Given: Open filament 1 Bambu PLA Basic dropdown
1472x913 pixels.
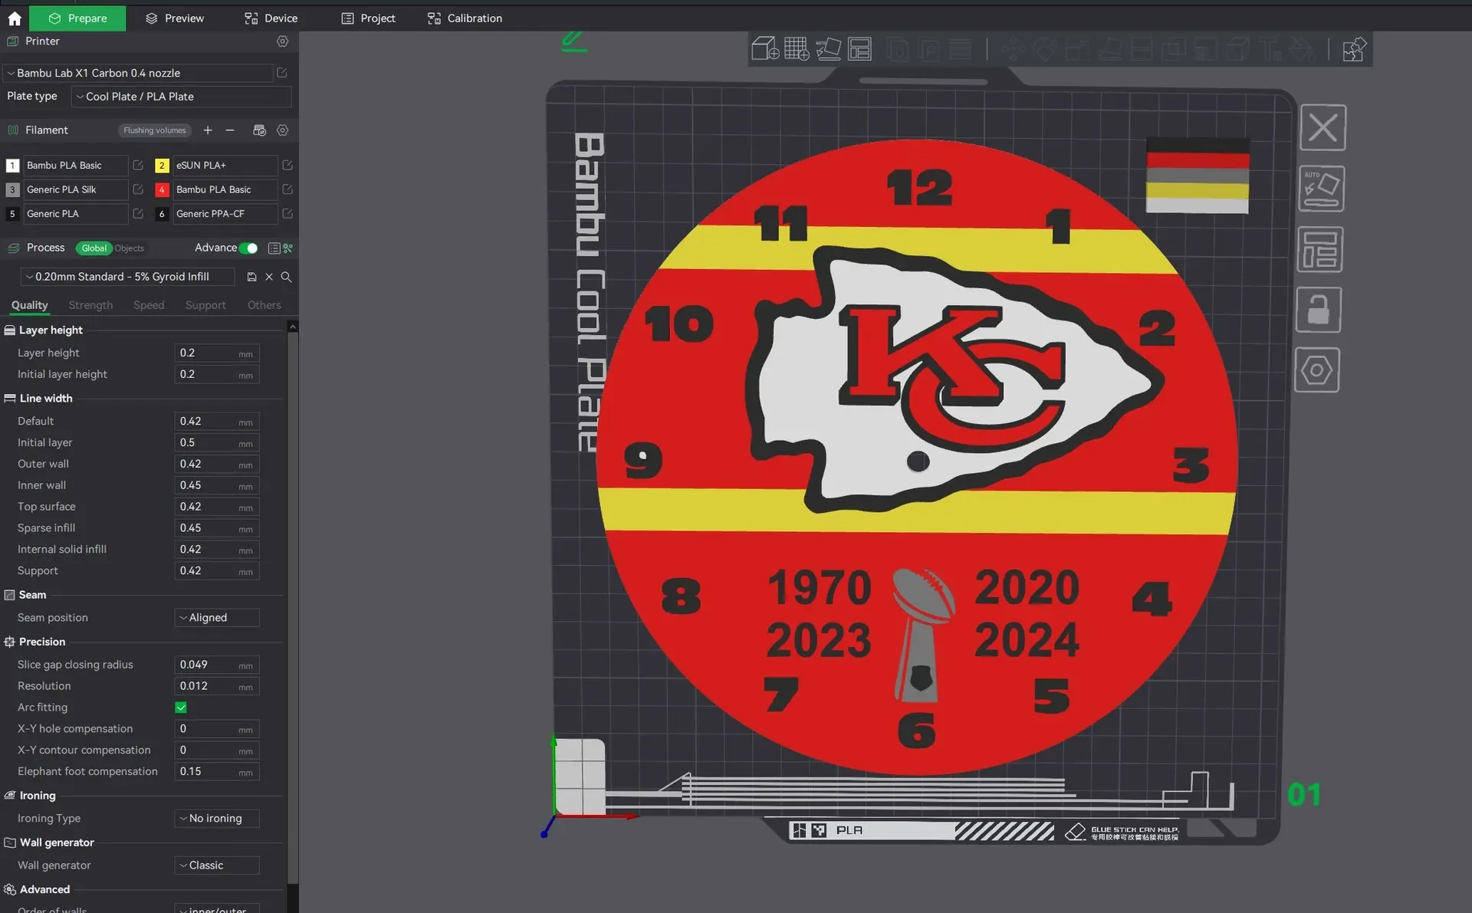Looking at the screenshot, I should [75, 166].
